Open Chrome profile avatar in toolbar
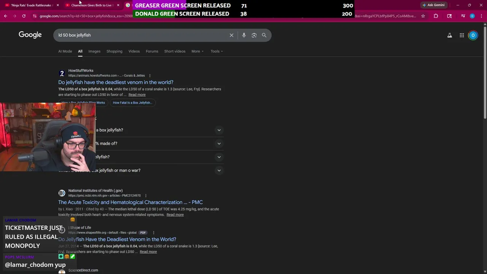This screenshot has height=274, width=487. (472, 16)
